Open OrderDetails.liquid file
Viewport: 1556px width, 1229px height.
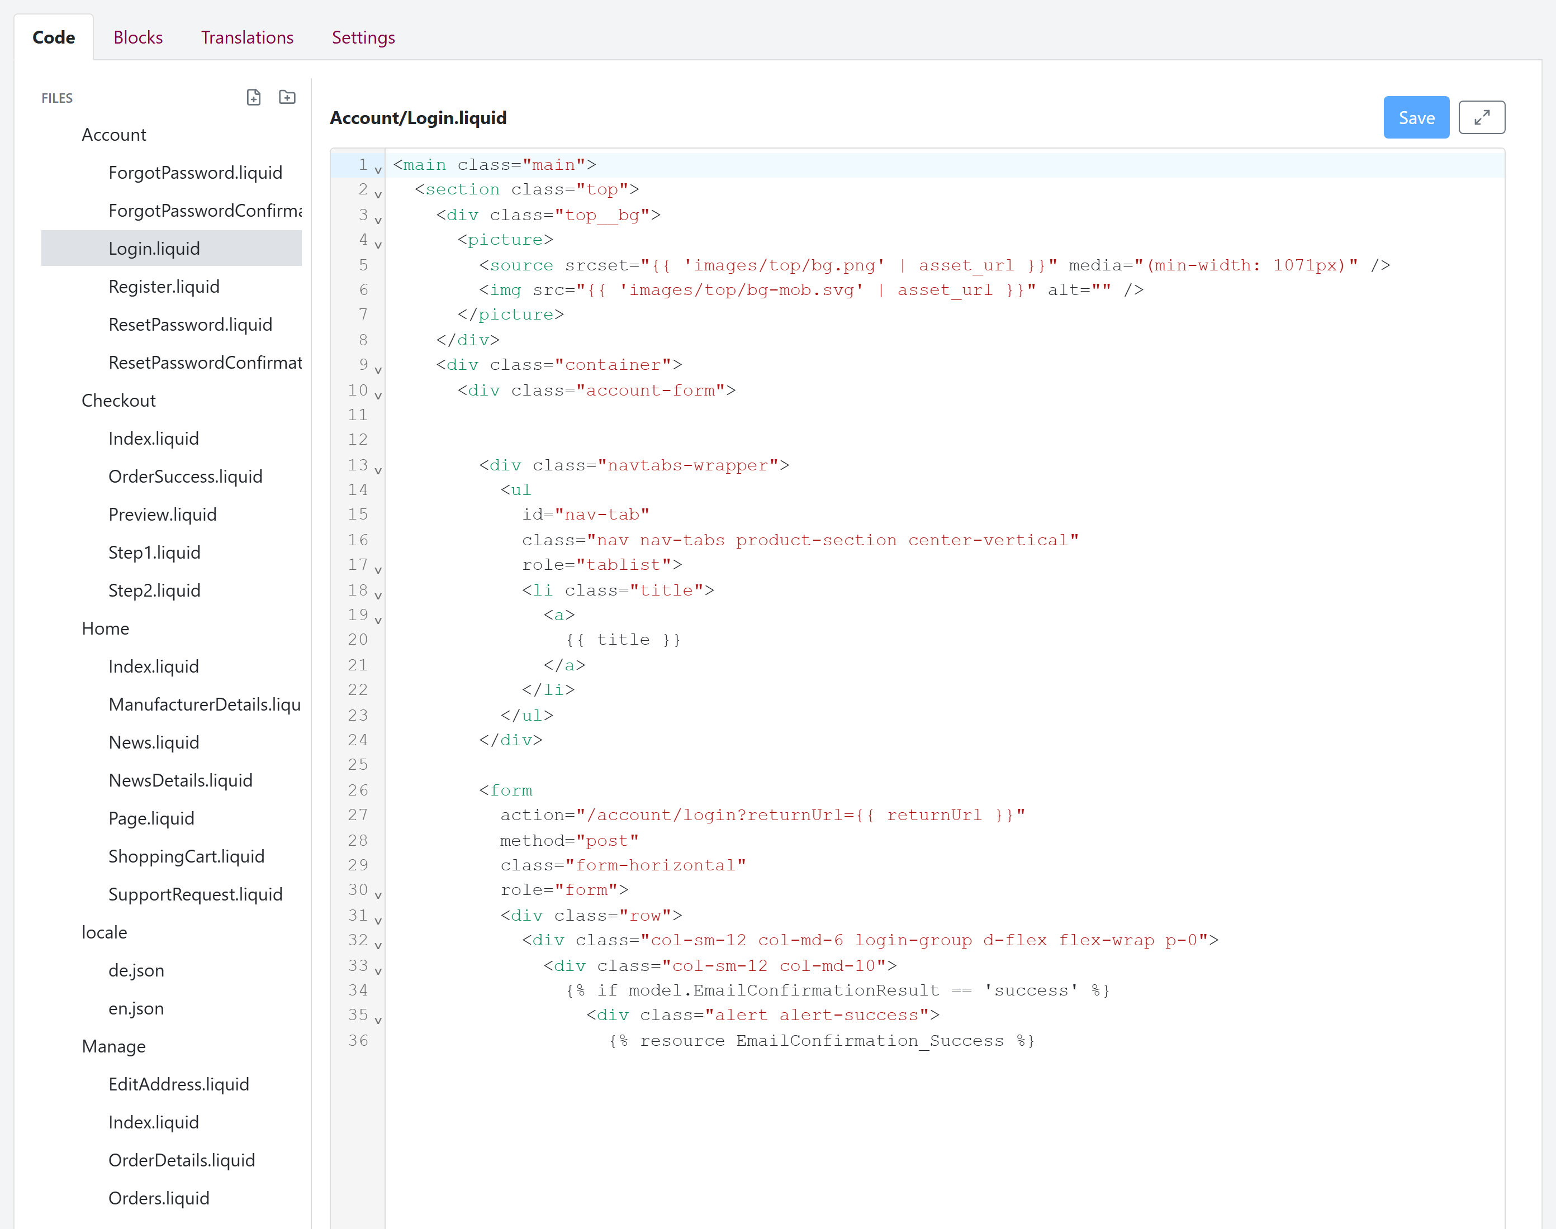pyautogui.click(x=181, y=1161)
